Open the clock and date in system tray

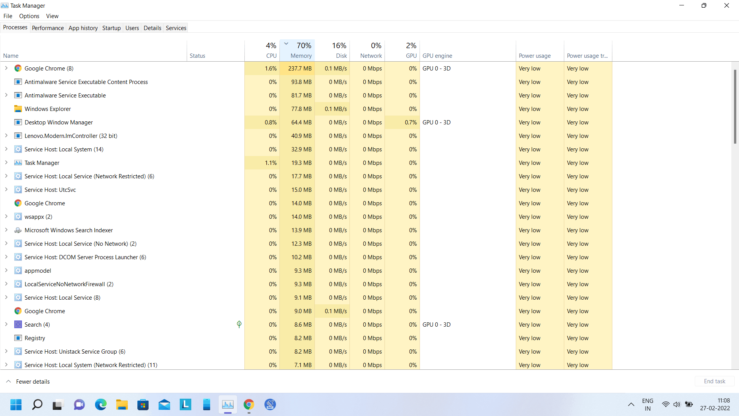click(x=715, y=404)
